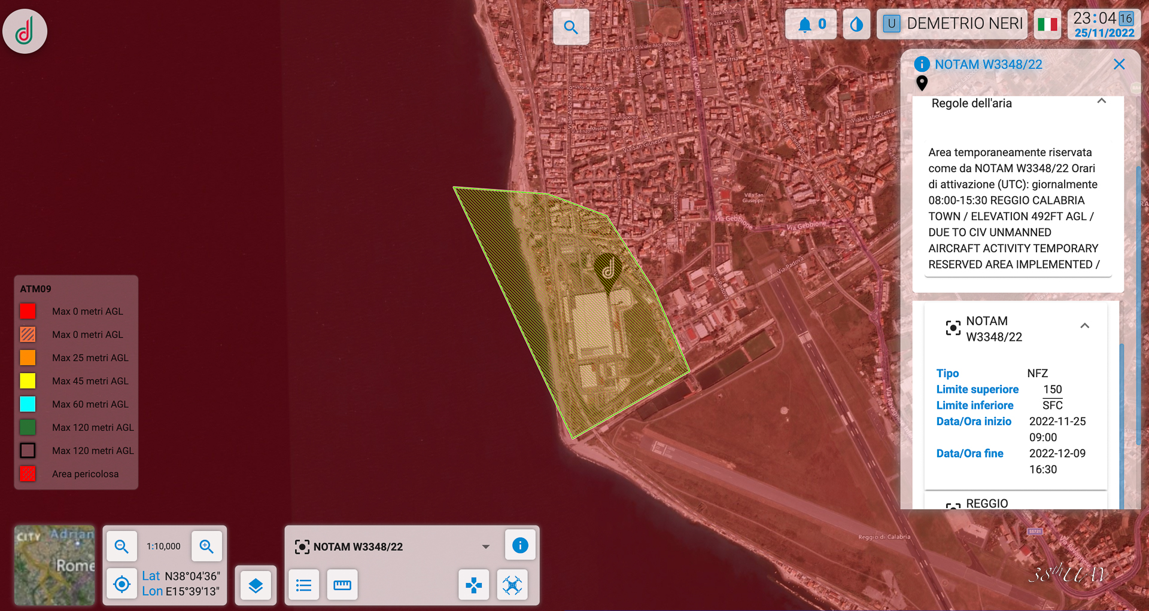Click the yellow Max 45 metri swatch
The image size is (1149, 611).
[x=28, y=381]
